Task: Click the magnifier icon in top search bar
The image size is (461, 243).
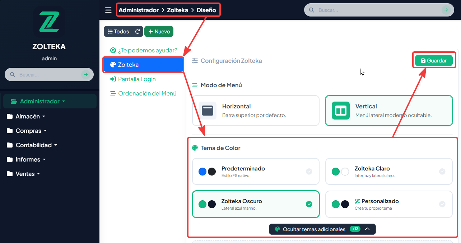Action: [x=311, y=10]
